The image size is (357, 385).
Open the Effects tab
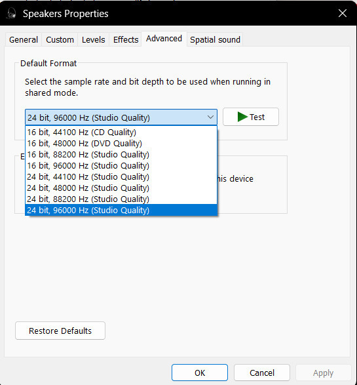pyautogui.click(x=126, y=39)
